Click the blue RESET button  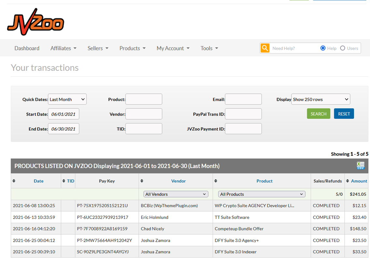[x=344, y=114]
